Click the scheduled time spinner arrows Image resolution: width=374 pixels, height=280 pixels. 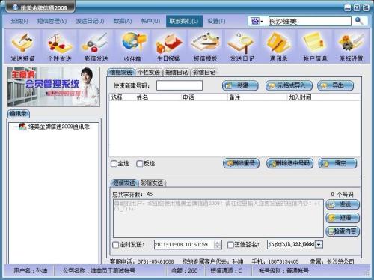(217, 245)
